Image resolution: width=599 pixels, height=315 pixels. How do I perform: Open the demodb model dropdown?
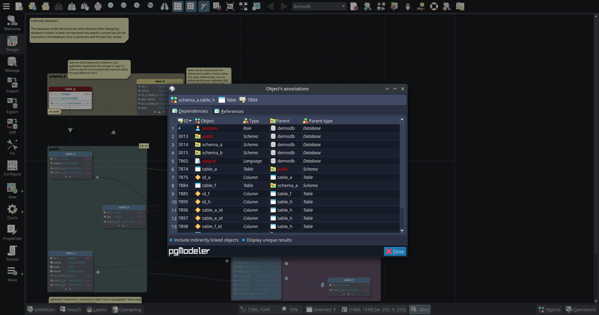(319, 6)
